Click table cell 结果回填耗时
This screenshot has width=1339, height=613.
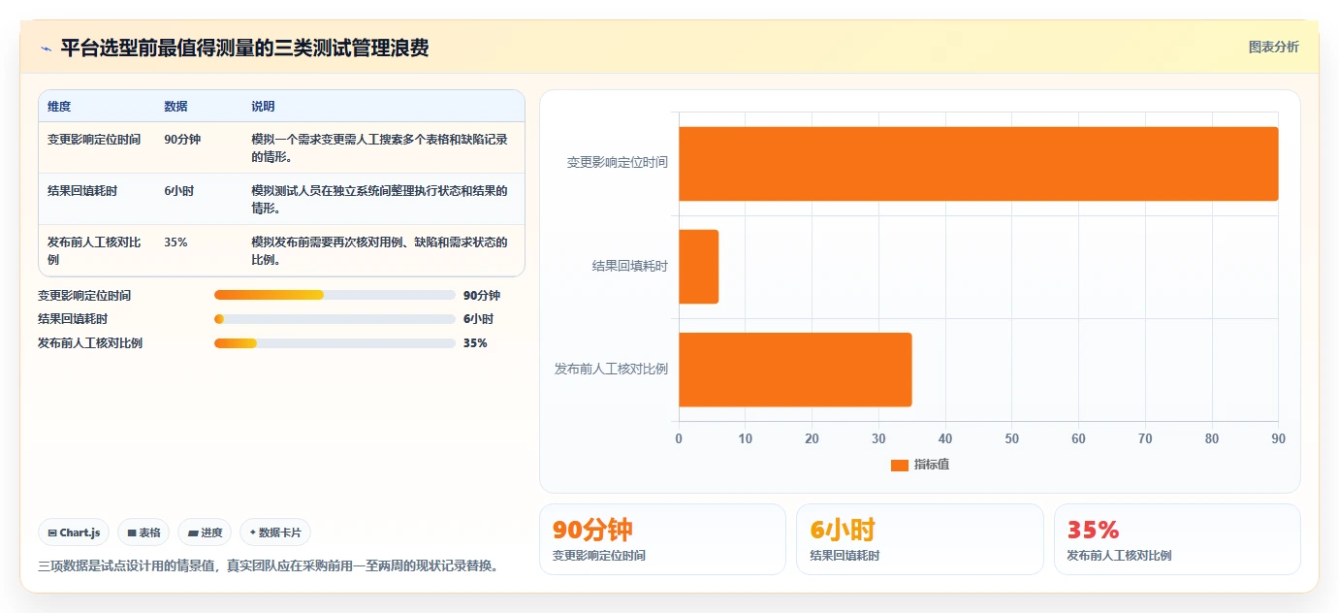click(82, 191)
